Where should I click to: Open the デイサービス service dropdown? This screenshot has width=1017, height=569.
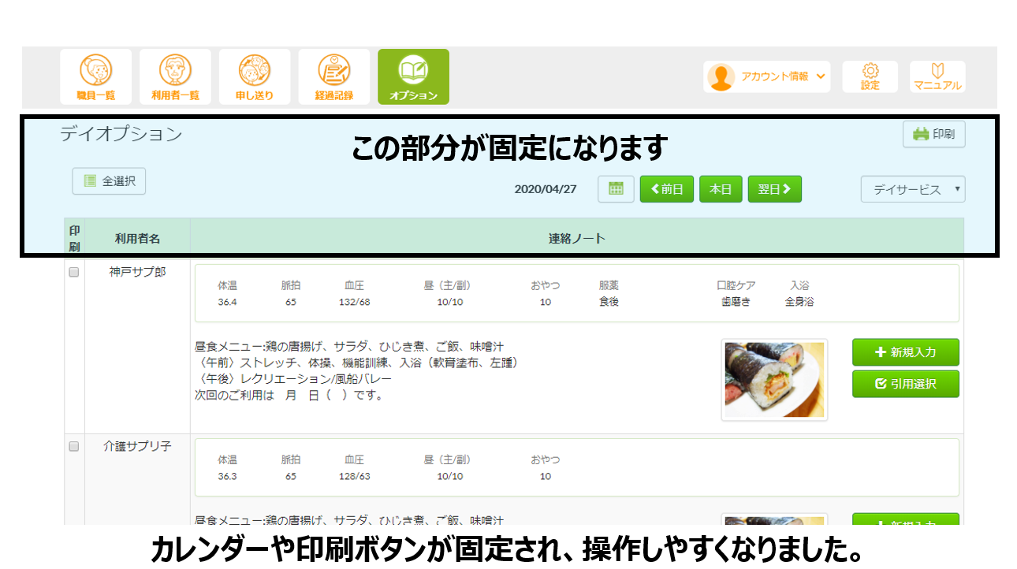tap(913, 190)
